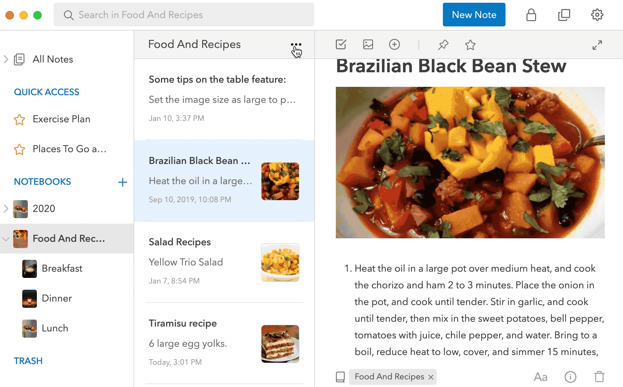623x387 pixels.
Task: Pin the Brazilian Black Bean Stew note
Action: [x=443, y=44]
